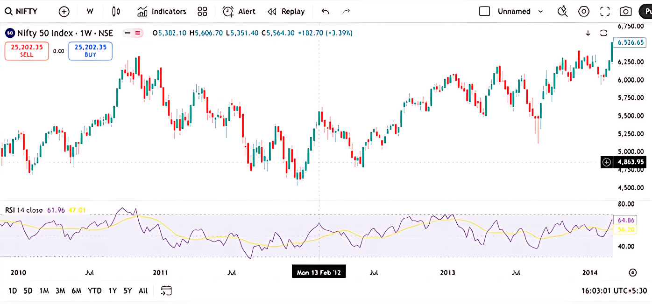The image size is (652, 304).
Task: Open the go-to-date calendar icon
Action: pos(167,290)
